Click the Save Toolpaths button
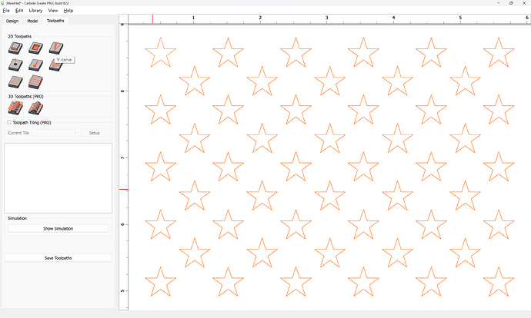Viewport: 531px width, 318px height. click(58, 257)
